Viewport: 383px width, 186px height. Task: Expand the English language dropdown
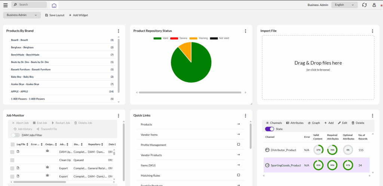point(344,5)
